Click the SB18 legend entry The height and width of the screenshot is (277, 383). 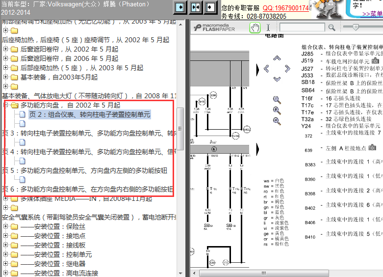coord(308,82)
